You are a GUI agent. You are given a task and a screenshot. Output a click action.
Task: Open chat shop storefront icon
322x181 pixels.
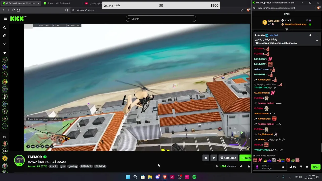(301, 167)
